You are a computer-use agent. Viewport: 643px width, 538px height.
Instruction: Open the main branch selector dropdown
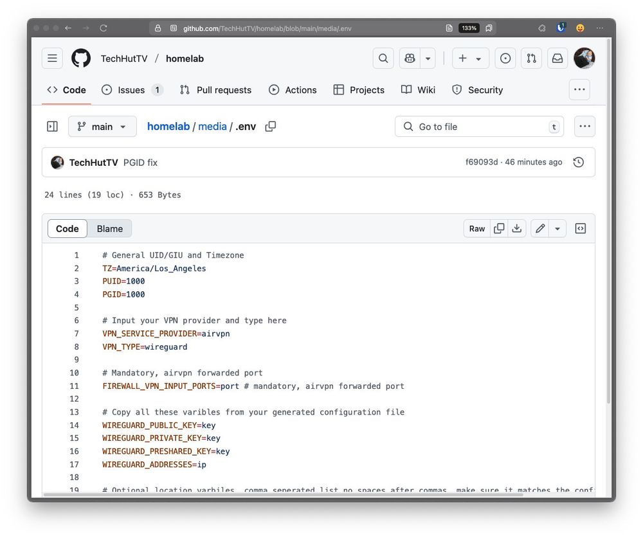(x=102, y=126)
